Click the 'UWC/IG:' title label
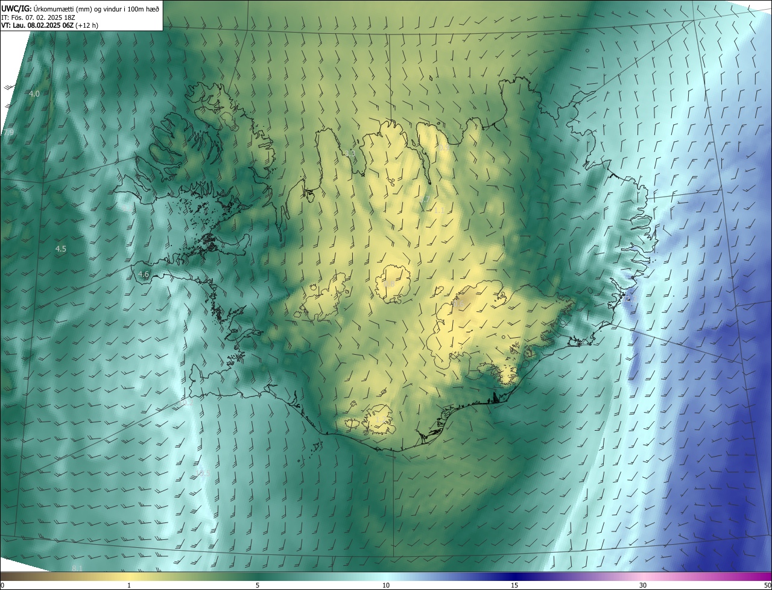This screenshot has height=590, width=772. coord(17,8)
